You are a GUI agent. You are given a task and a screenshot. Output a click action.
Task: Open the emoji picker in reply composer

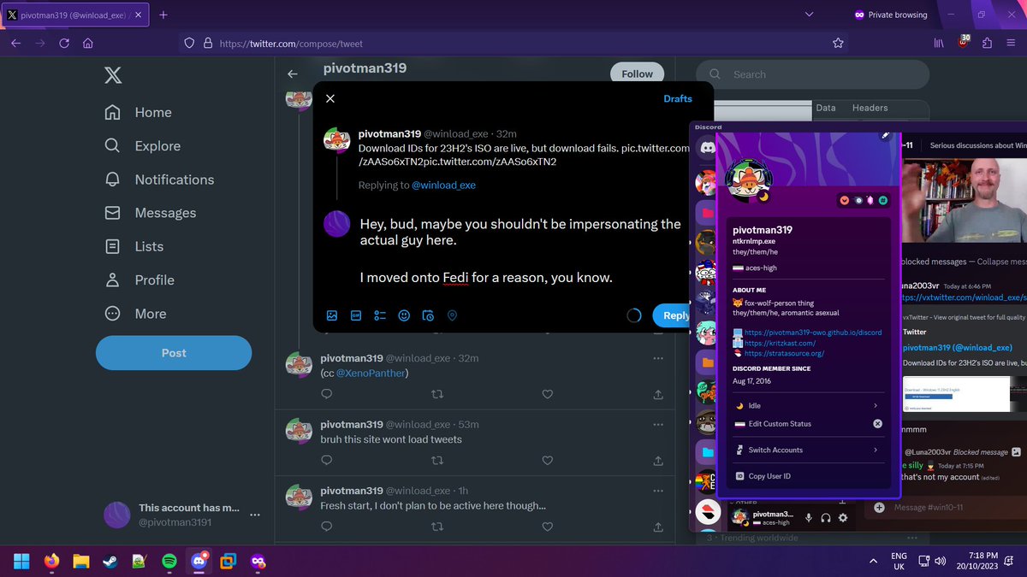click(404, 315)
